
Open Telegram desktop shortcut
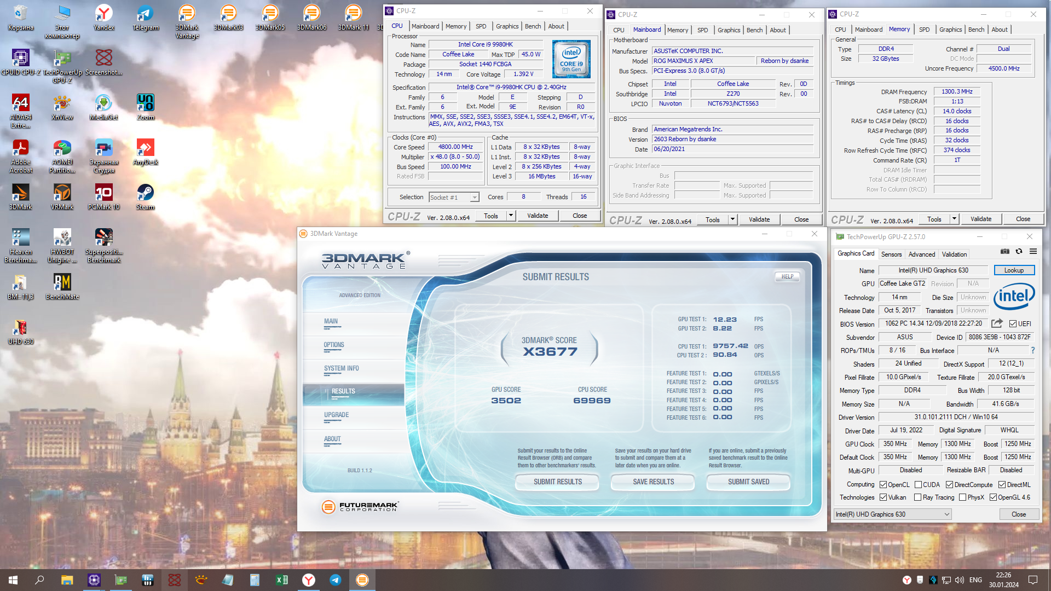coord(146,18)
